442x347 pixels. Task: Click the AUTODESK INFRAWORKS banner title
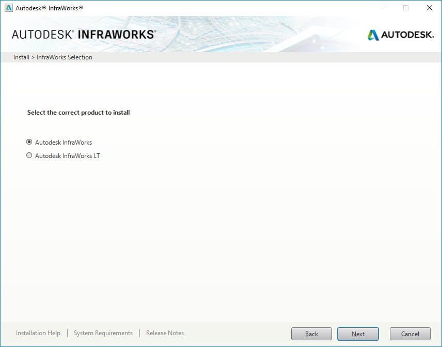point(84,35)
